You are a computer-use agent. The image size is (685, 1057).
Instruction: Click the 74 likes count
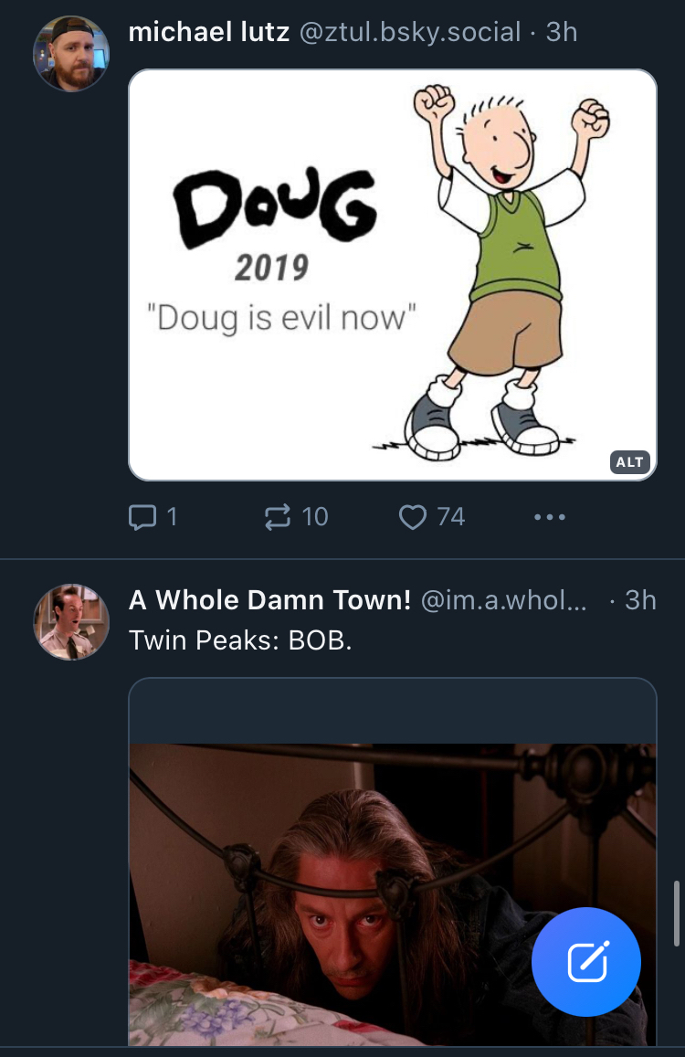tap(451, 518)
